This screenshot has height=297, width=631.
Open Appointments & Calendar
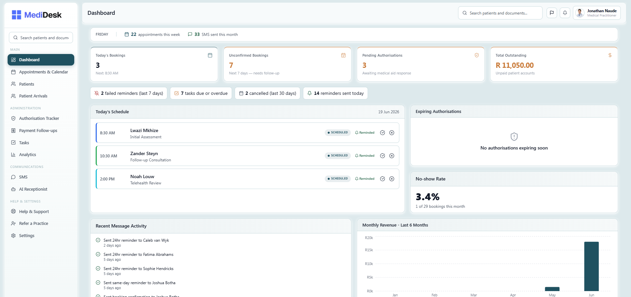click(x=41, y=72)
